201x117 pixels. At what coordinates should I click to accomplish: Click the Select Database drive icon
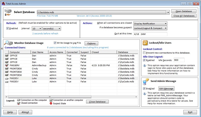click(x=8, y=12)
